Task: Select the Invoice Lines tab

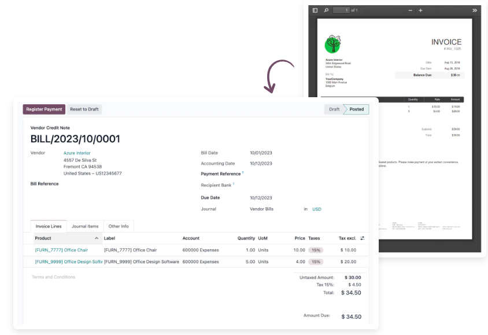Action: (49, 226)
